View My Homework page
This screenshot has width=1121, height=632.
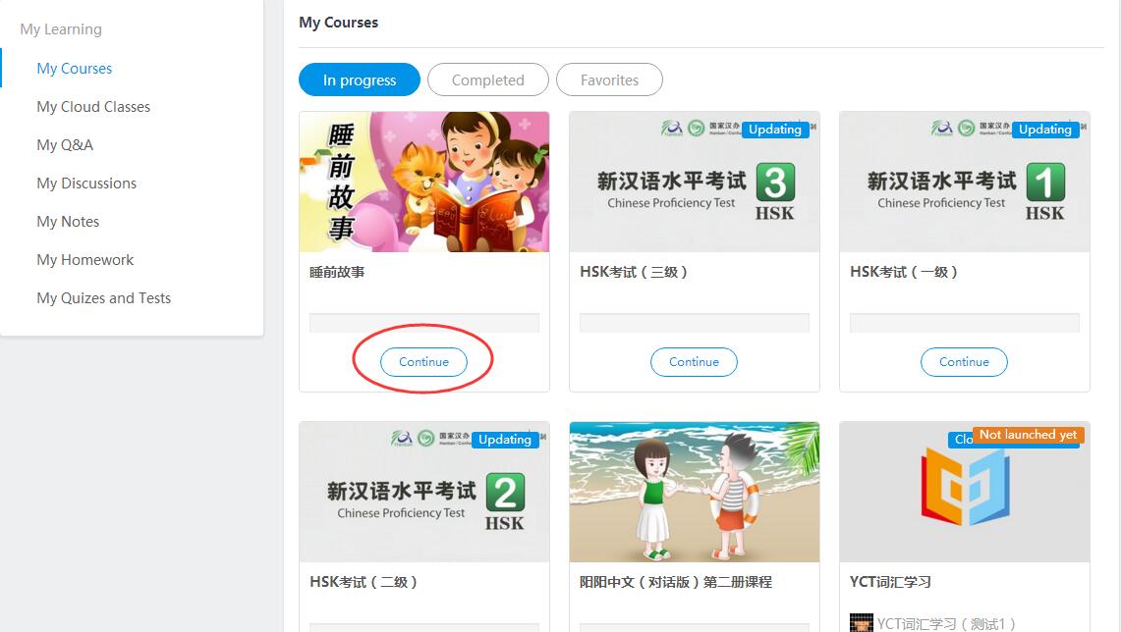click(85, 260)
